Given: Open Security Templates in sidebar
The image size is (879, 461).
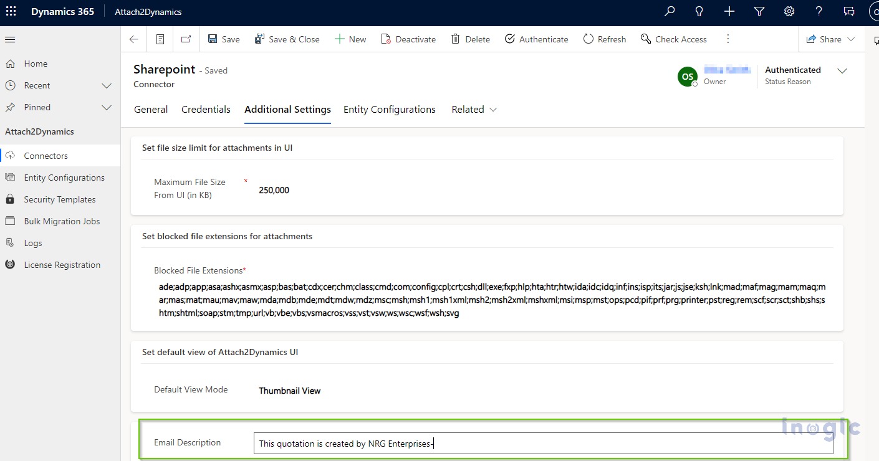Looking at the screenshot, I should click(60, 199).
